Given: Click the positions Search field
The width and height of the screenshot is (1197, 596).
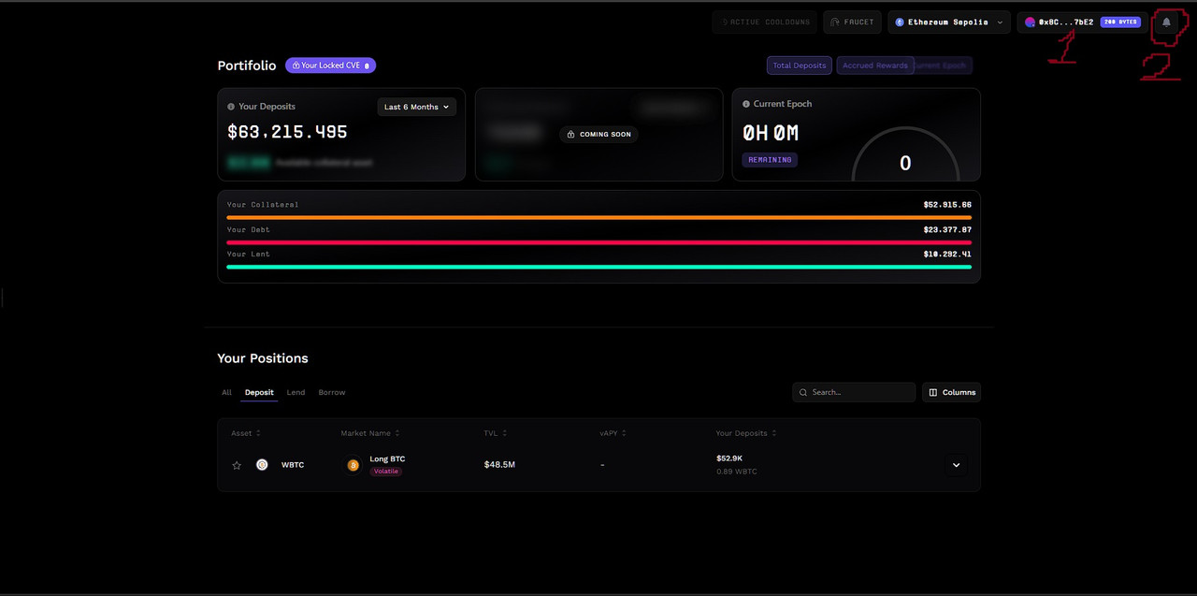Looking at the screenshot, I should (854, 392).
